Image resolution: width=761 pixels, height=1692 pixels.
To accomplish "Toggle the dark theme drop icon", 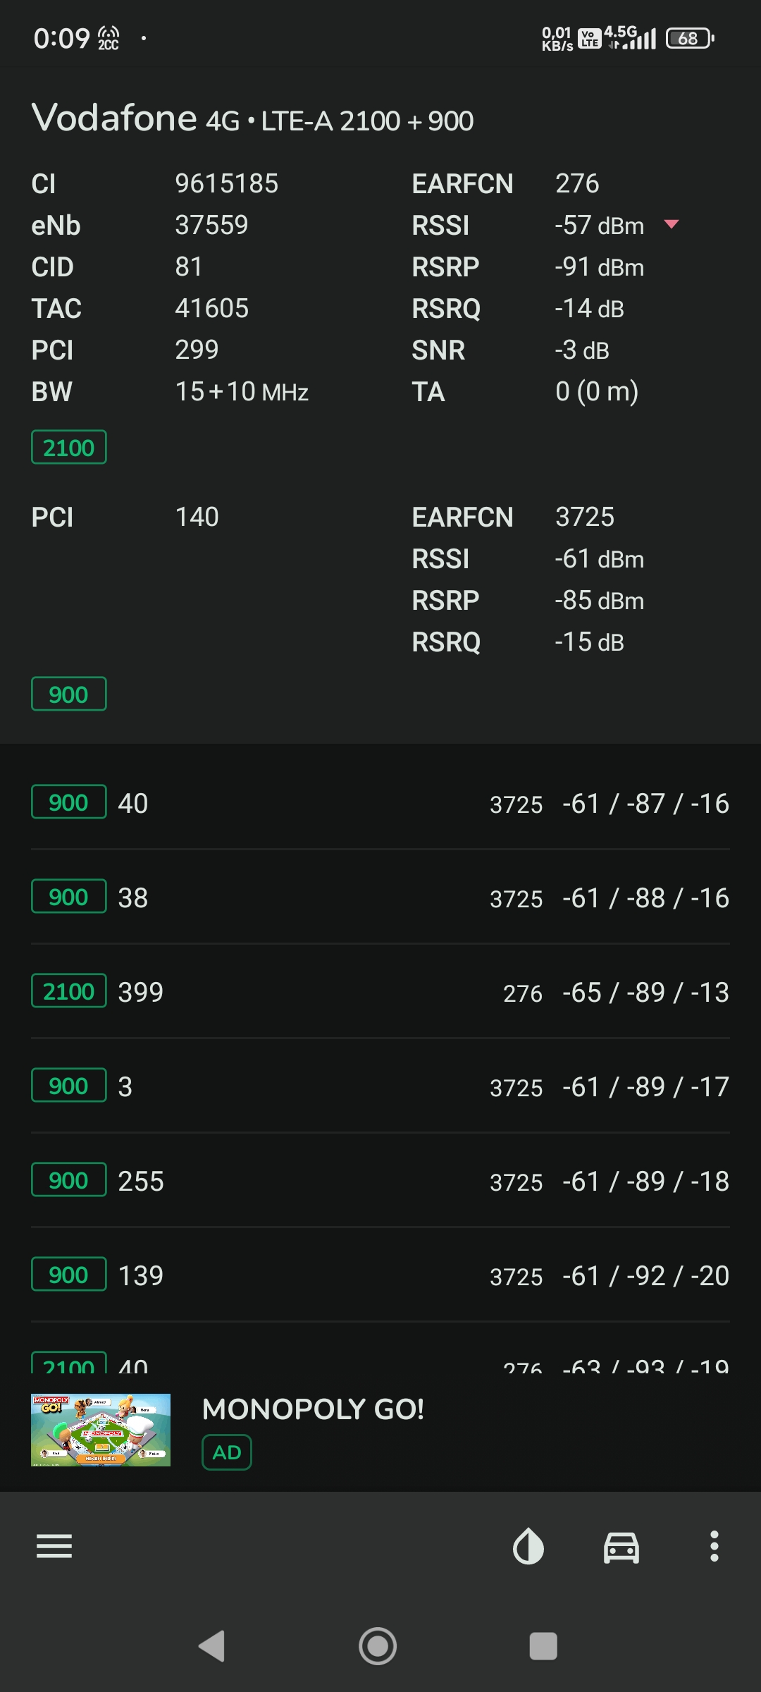I will 528,1547.
